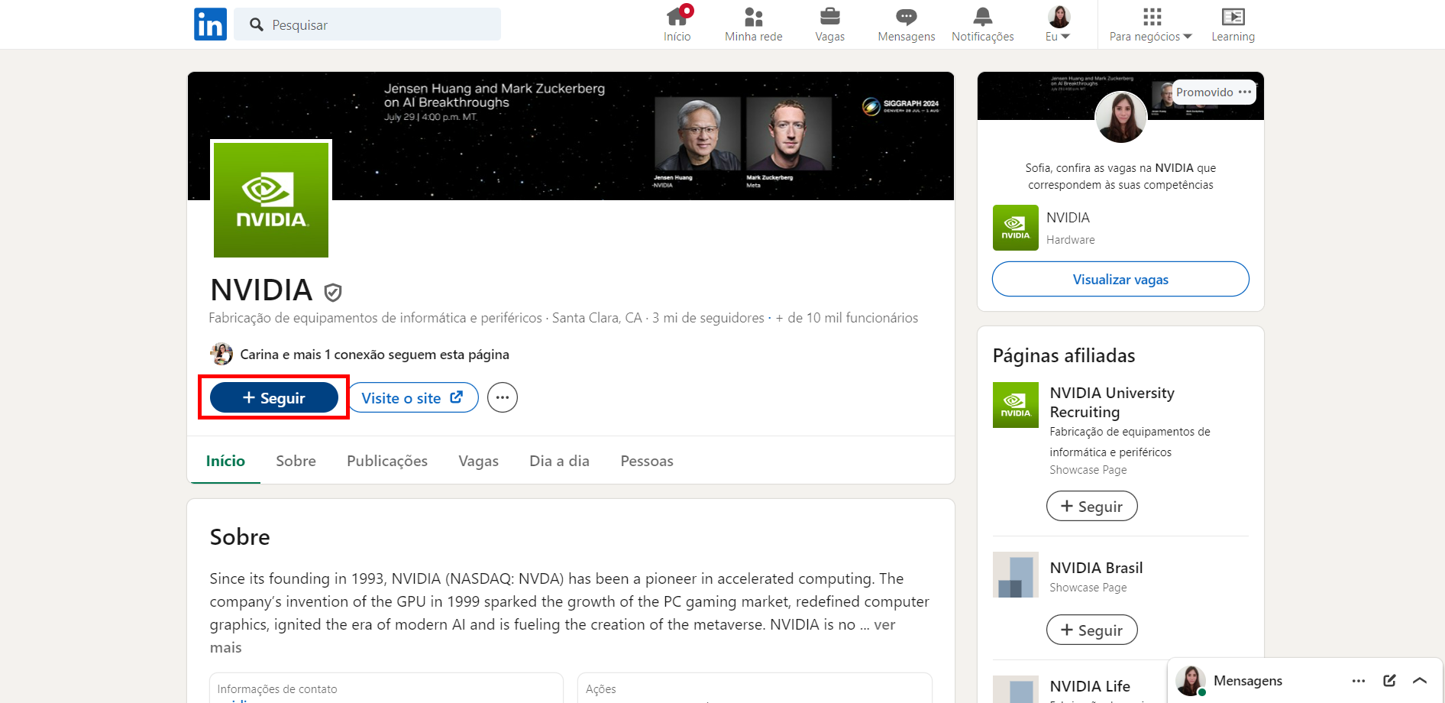Viewport: 1445px width, 703px height.
Task: Focus the Pesquisar search field
Action: pos(367,24)
